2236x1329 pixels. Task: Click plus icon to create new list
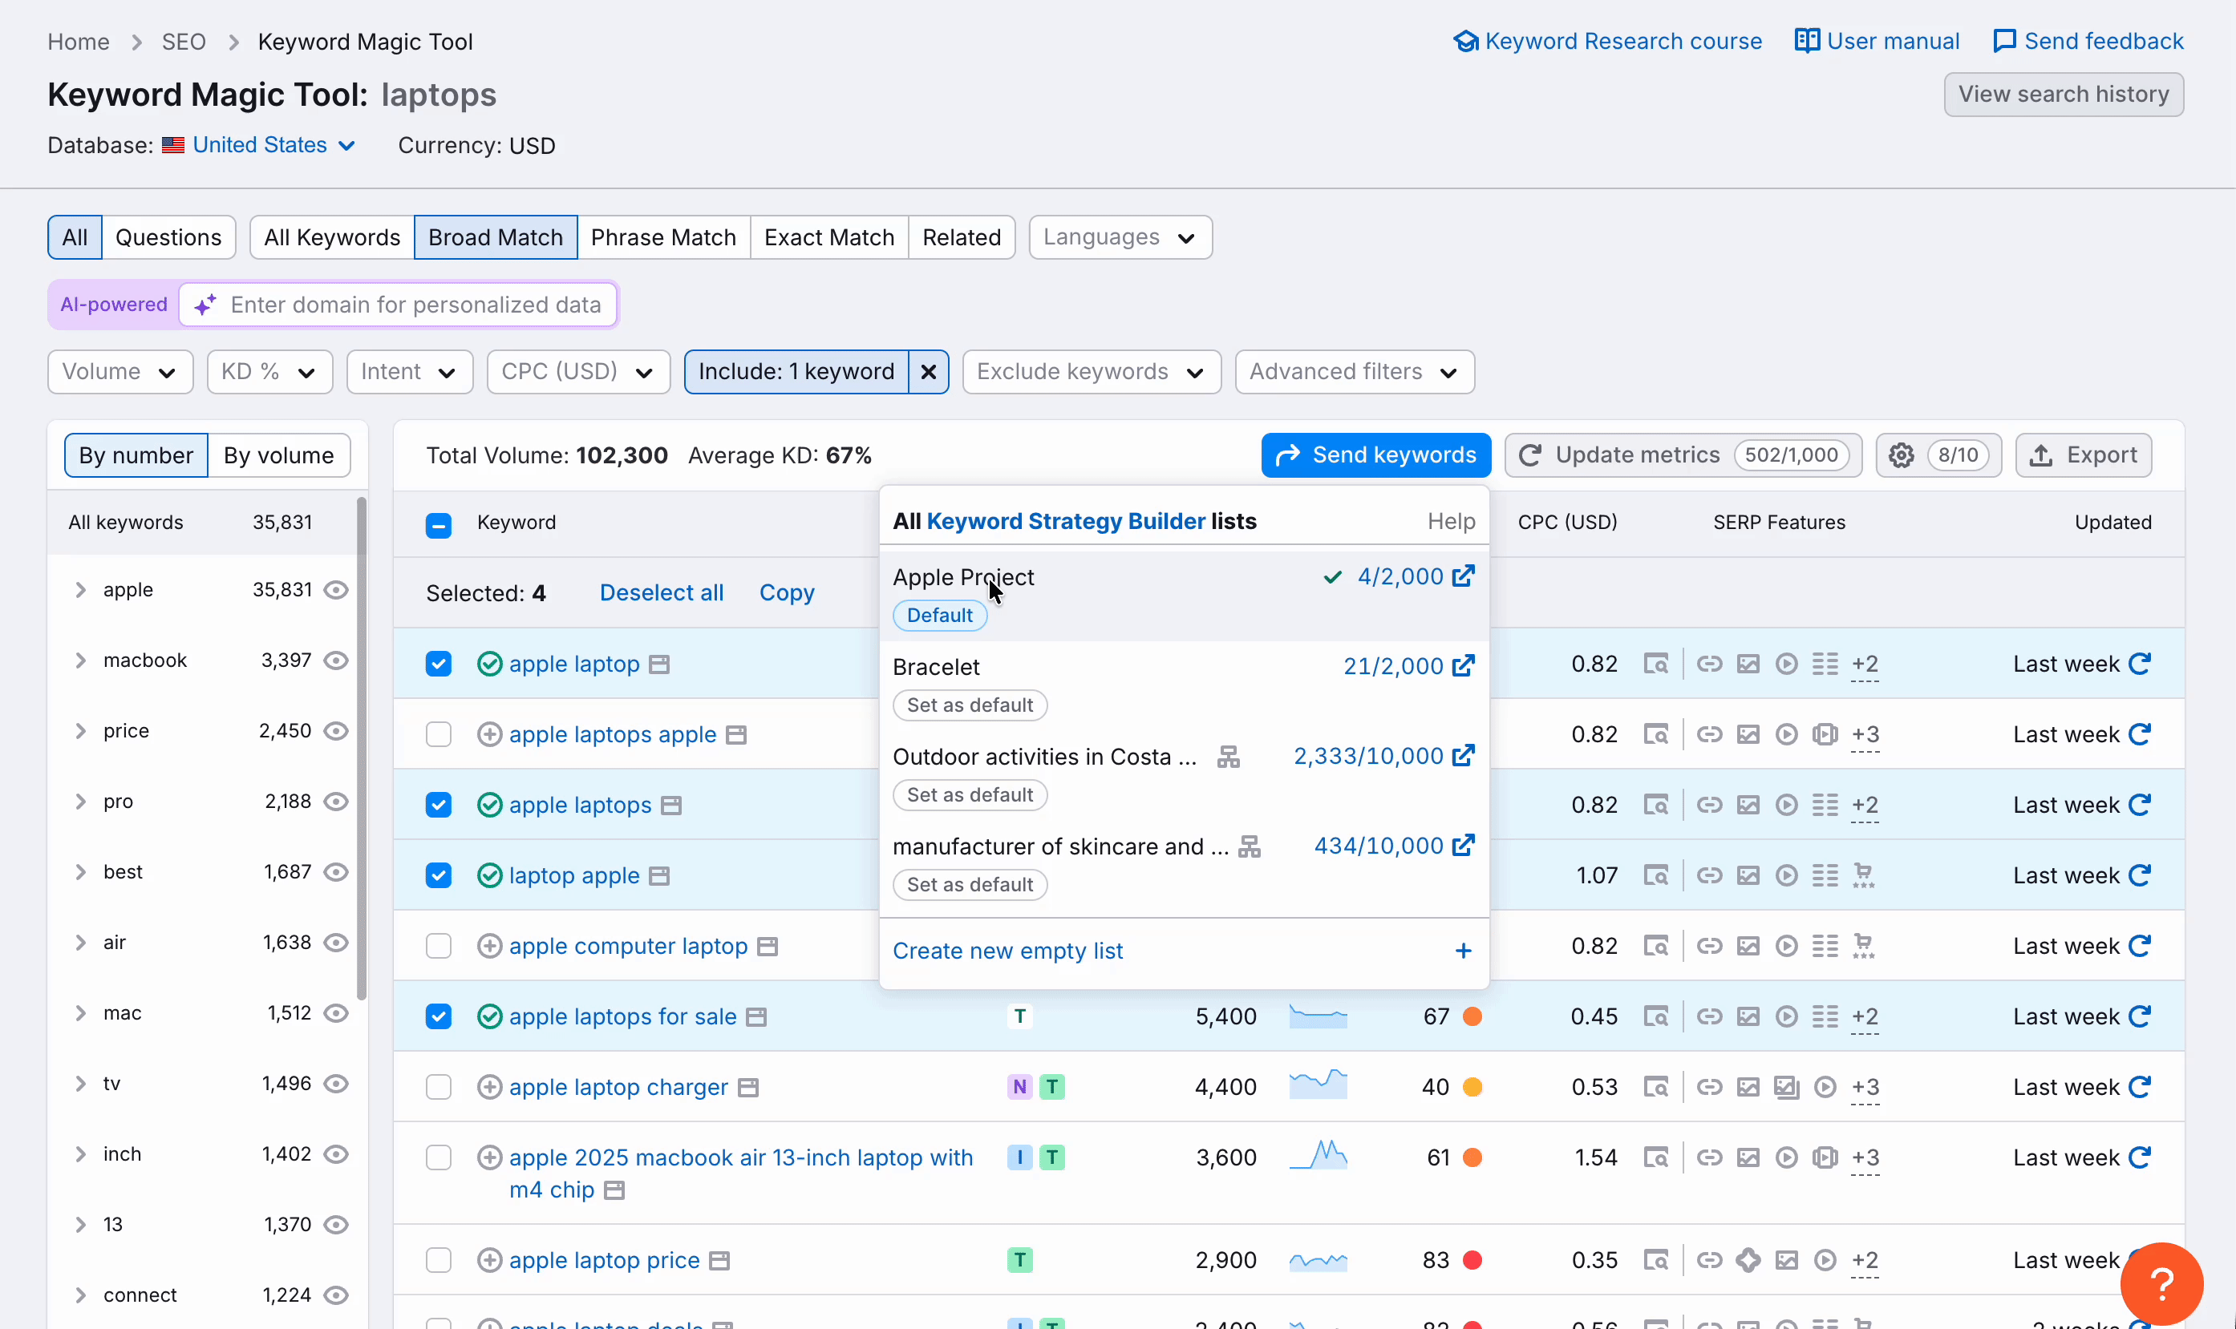pyautogui.click(x=1463, y=950)
